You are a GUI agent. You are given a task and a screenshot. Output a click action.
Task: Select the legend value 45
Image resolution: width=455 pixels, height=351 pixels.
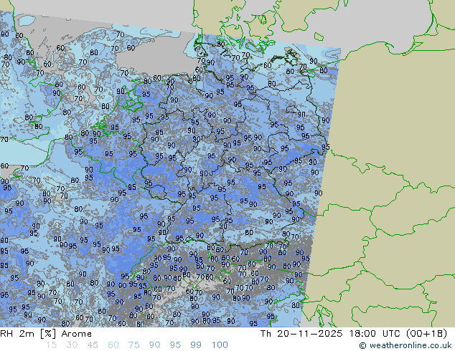tap(93, 345)
